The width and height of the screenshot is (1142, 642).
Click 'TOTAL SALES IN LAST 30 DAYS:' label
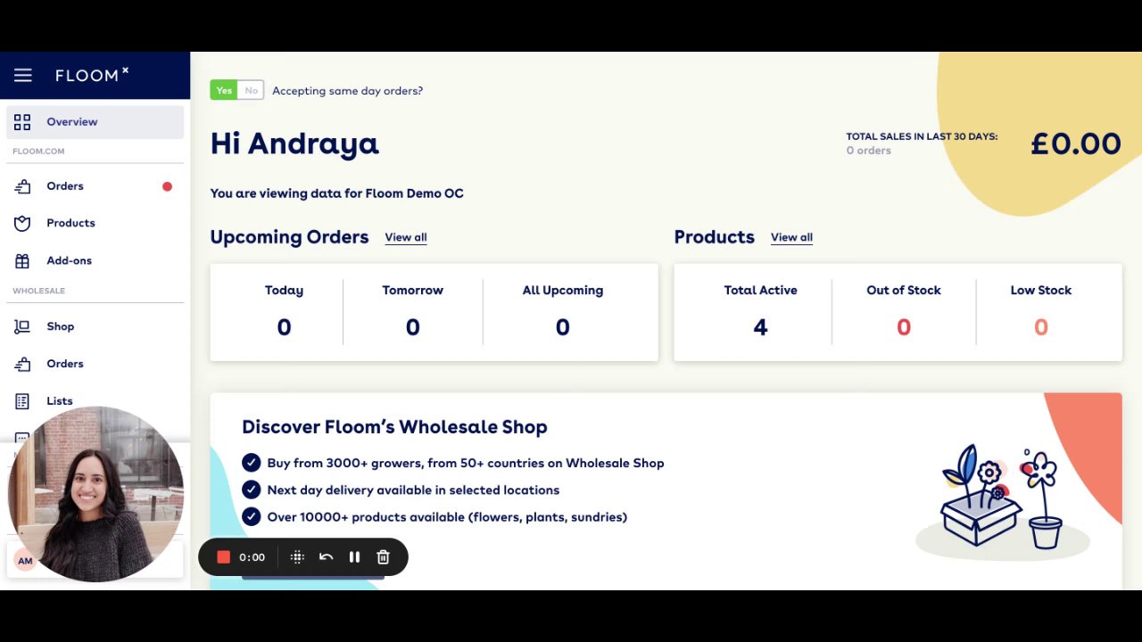tap(922, 136)
